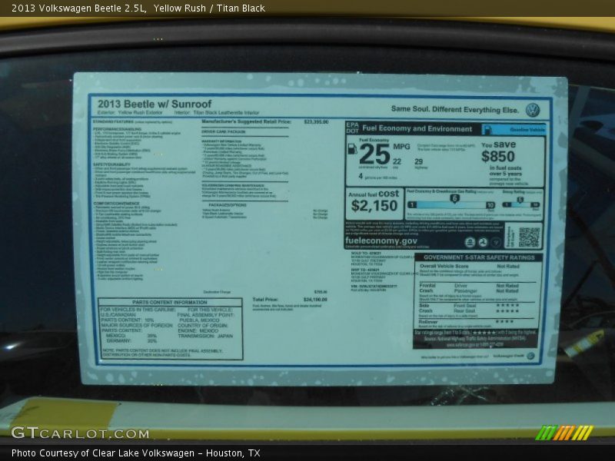Click the 'Overall Vehicle Score' label
The width and height of the screenshot is (615, 461).
click(x=444, y=266)
